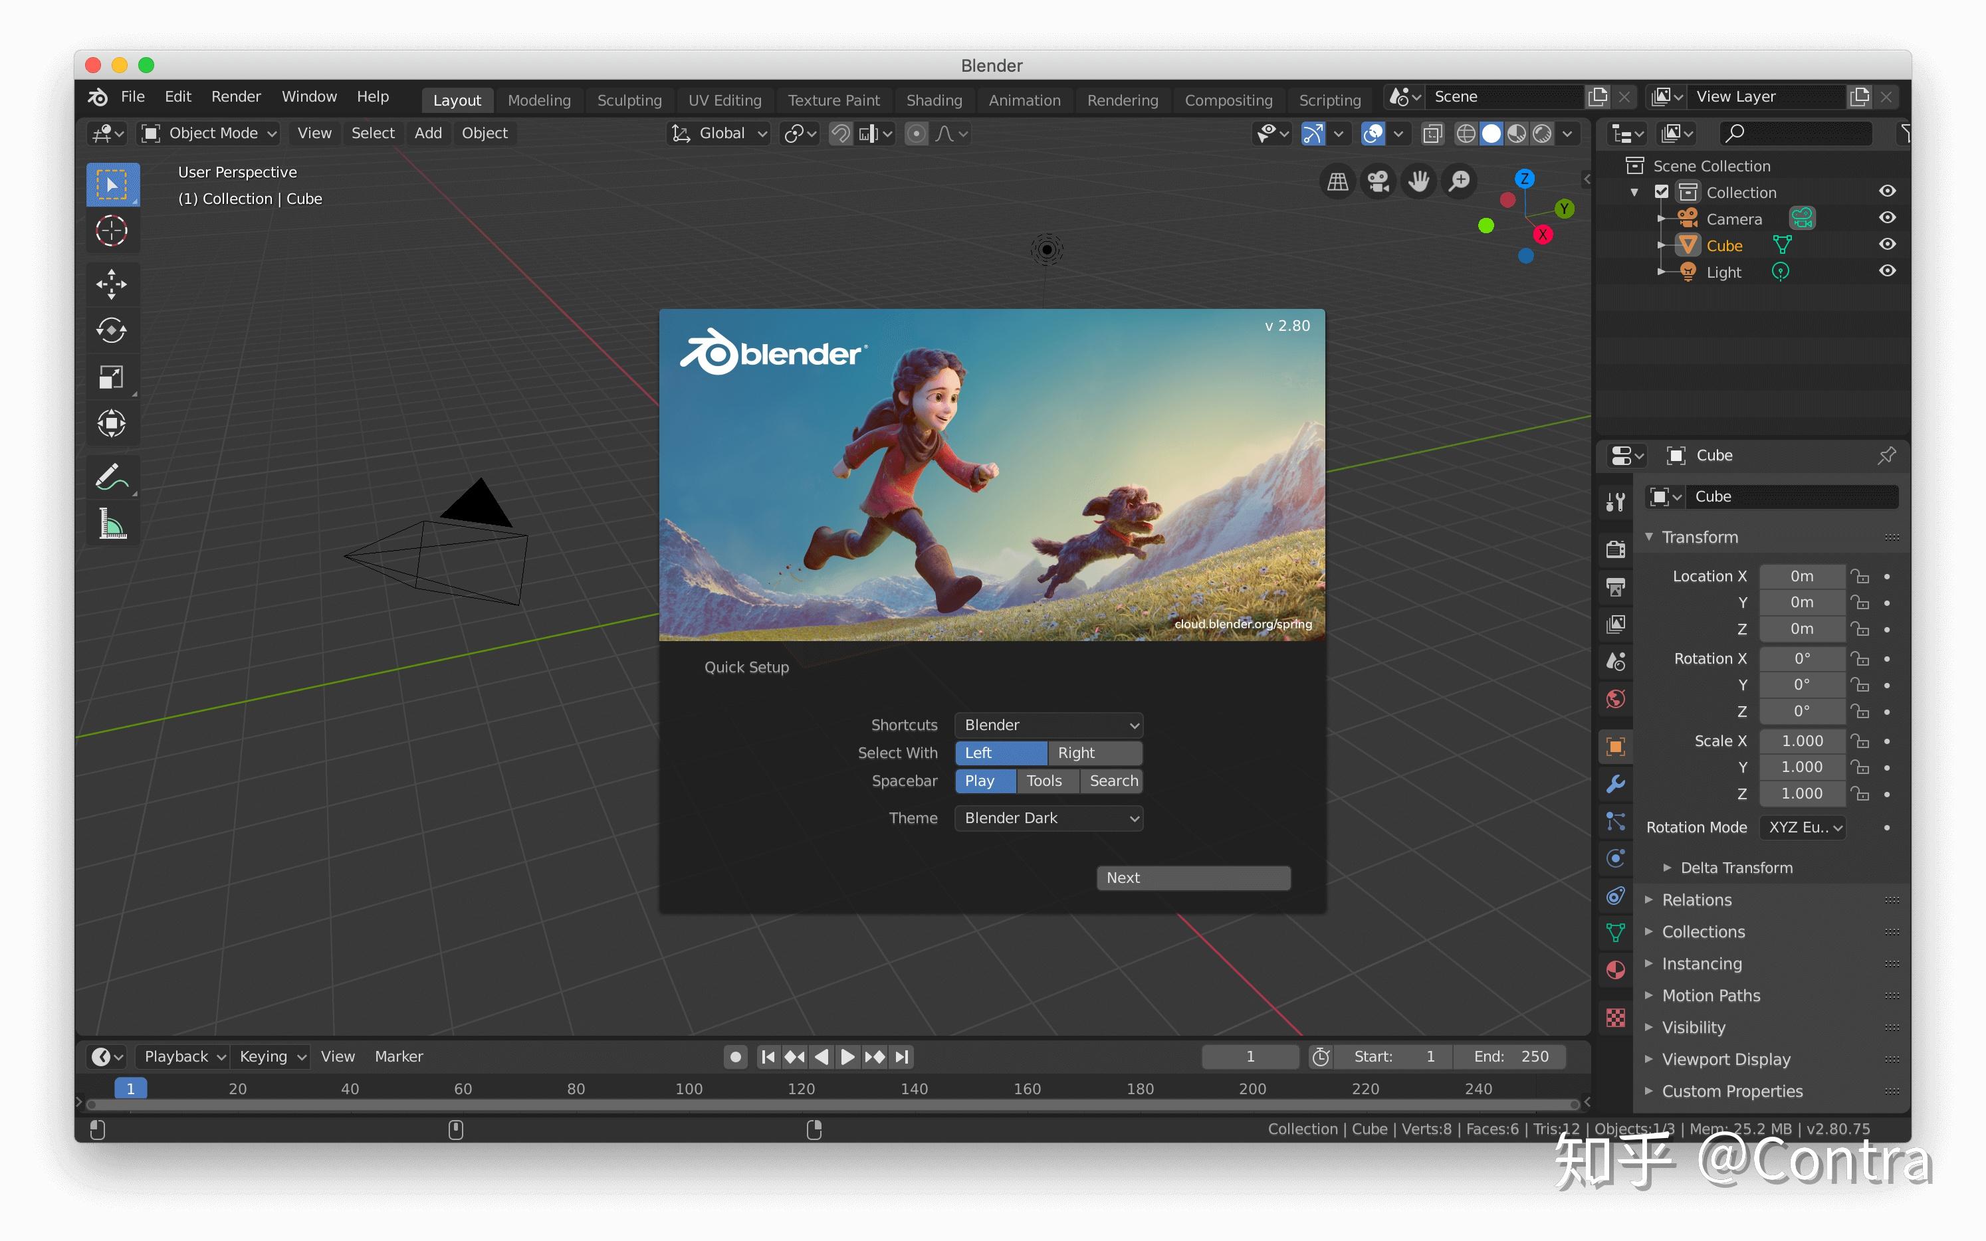Open the Theme dropdown
Image resolution: width=1986 pixels, height=1241 pixels.
[1048, 818]
